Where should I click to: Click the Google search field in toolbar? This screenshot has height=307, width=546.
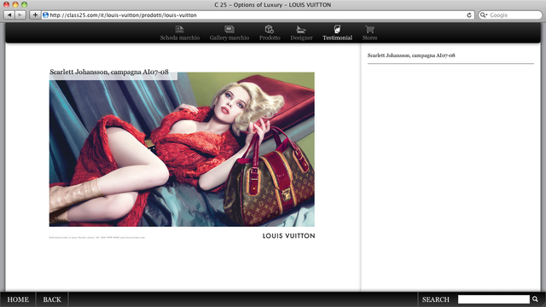click(x=510, y=15)
